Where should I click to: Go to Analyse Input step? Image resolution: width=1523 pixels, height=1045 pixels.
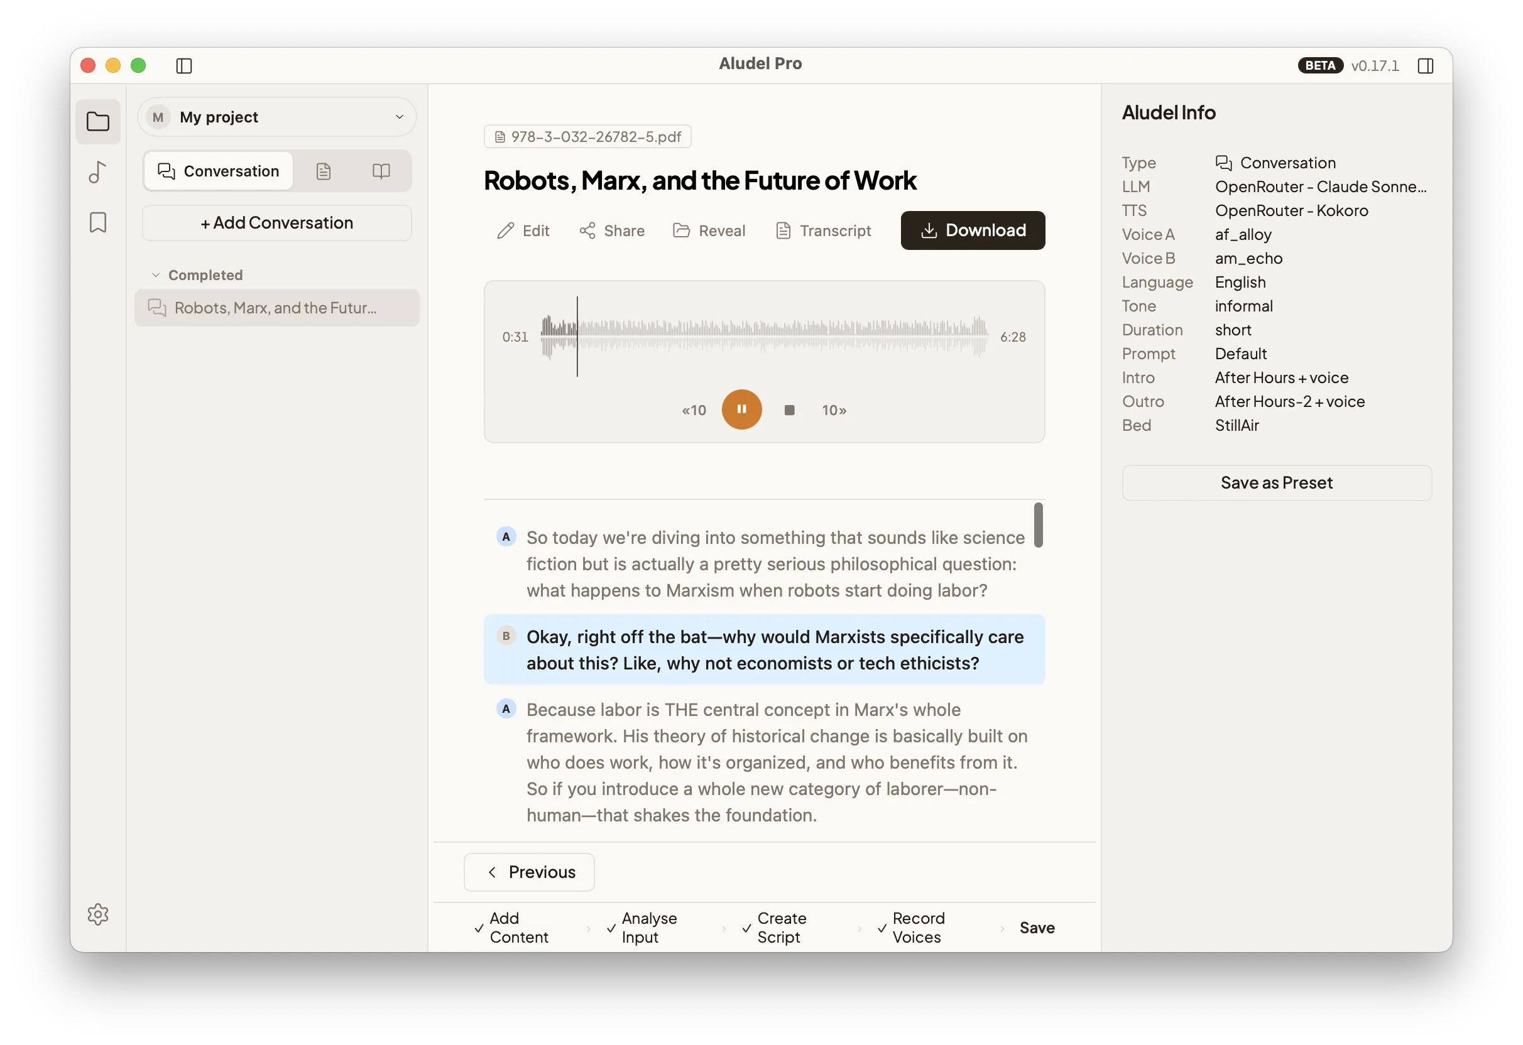(642, 928)
